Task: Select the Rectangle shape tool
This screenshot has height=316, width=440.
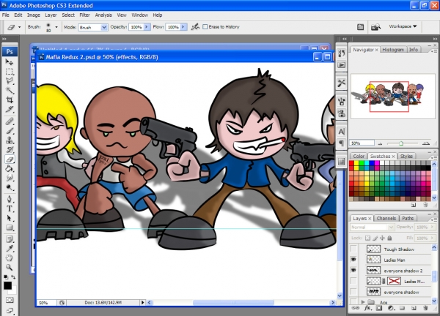Action: [x=10, y=227]
